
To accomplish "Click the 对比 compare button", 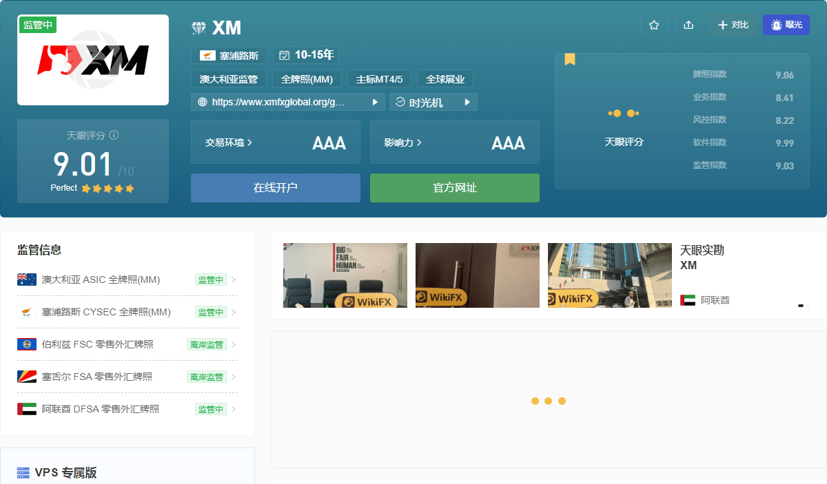I will coord(733,25).
